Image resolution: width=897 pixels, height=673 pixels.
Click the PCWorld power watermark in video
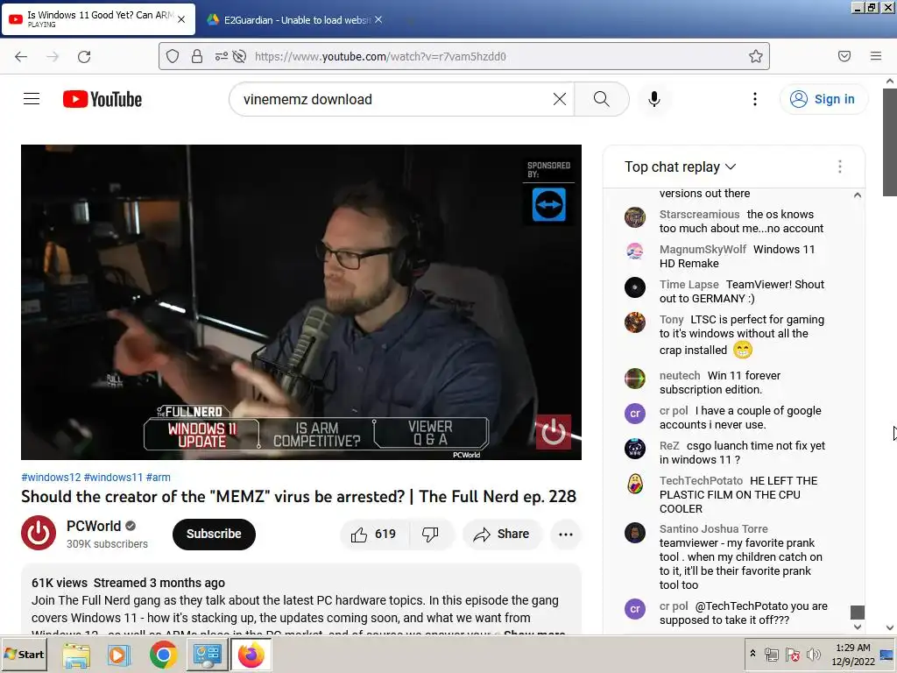(x=553, y=432)
